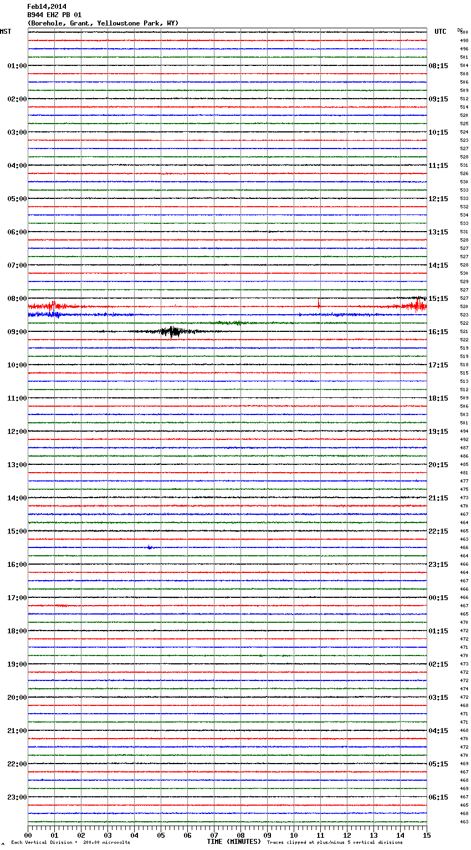
Task: Click minute 05 on bottom time axis
Action: click(x=161, y=836)
